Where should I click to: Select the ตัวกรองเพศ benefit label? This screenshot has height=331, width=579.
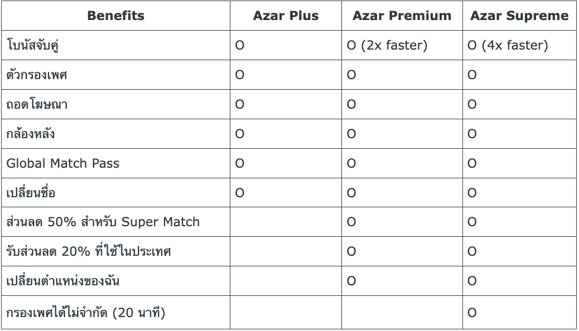tap(37, 75)
